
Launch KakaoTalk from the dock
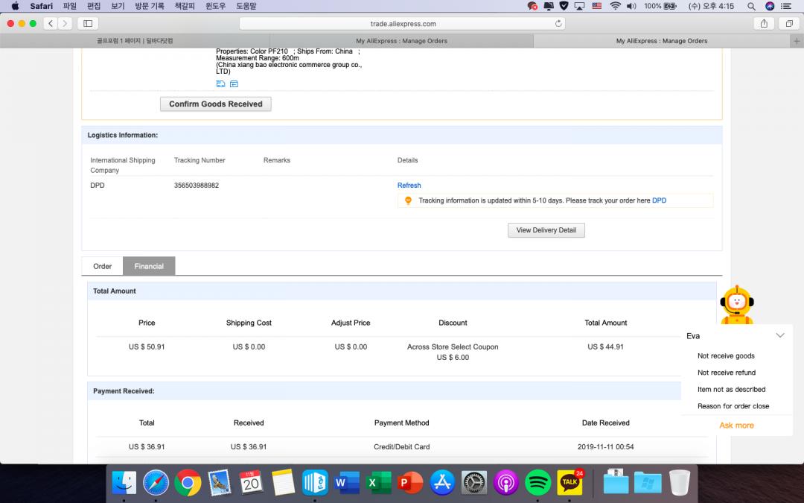pyautogui.click(x=570, y=483)
